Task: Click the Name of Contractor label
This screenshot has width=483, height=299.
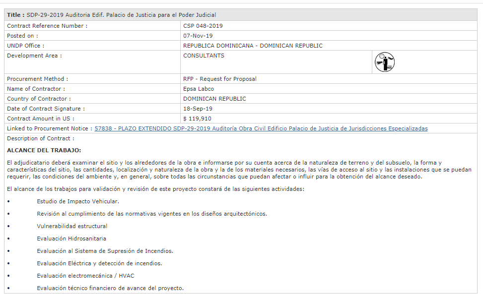Action: coord(36,89)
